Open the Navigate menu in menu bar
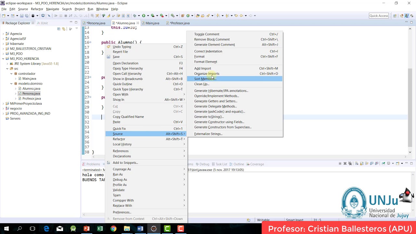The width and height of the screenshot is (416, 234). (53, 9)
